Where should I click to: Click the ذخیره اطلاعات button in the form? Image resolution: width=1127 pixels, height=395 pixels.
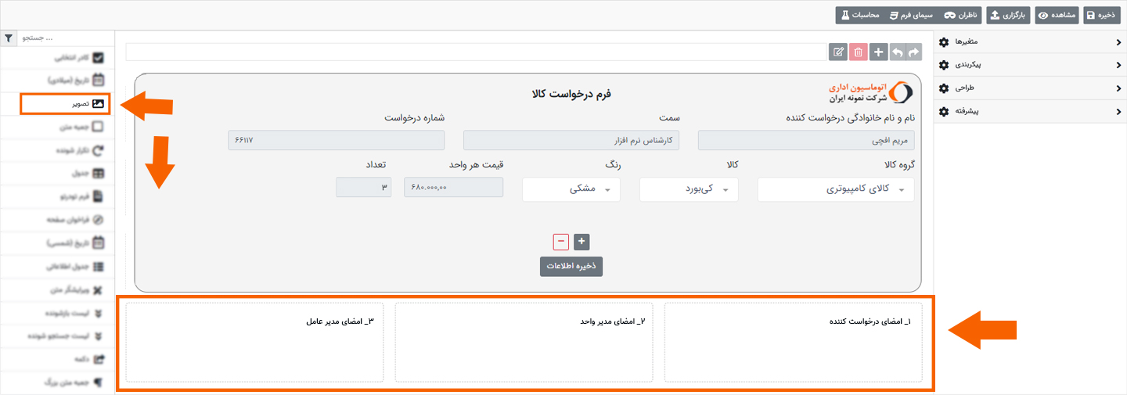[571, 266]
